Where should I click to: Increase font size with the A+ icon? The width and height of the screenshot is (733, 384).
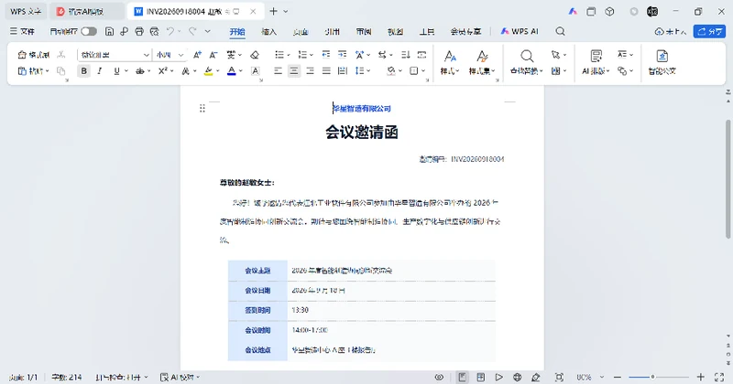click(197, 55)
